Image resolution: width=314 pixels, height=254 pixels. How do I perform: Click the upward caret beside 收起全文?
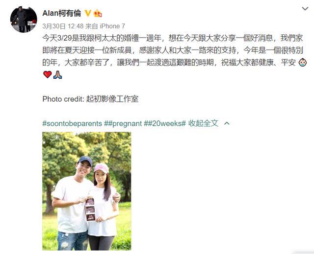tap(227, 123)
